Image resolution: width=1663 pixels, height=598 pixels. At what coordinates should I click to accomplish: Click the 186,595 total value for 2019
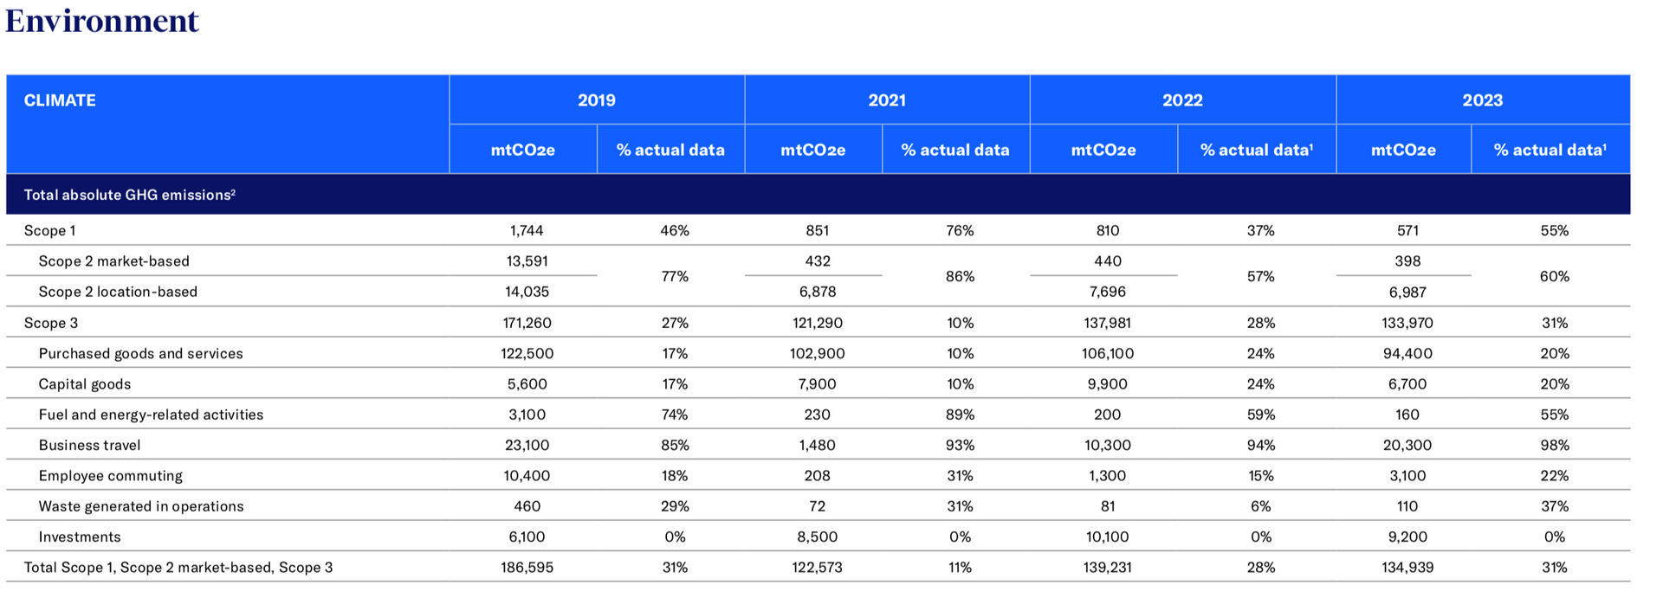coord(527,568)
